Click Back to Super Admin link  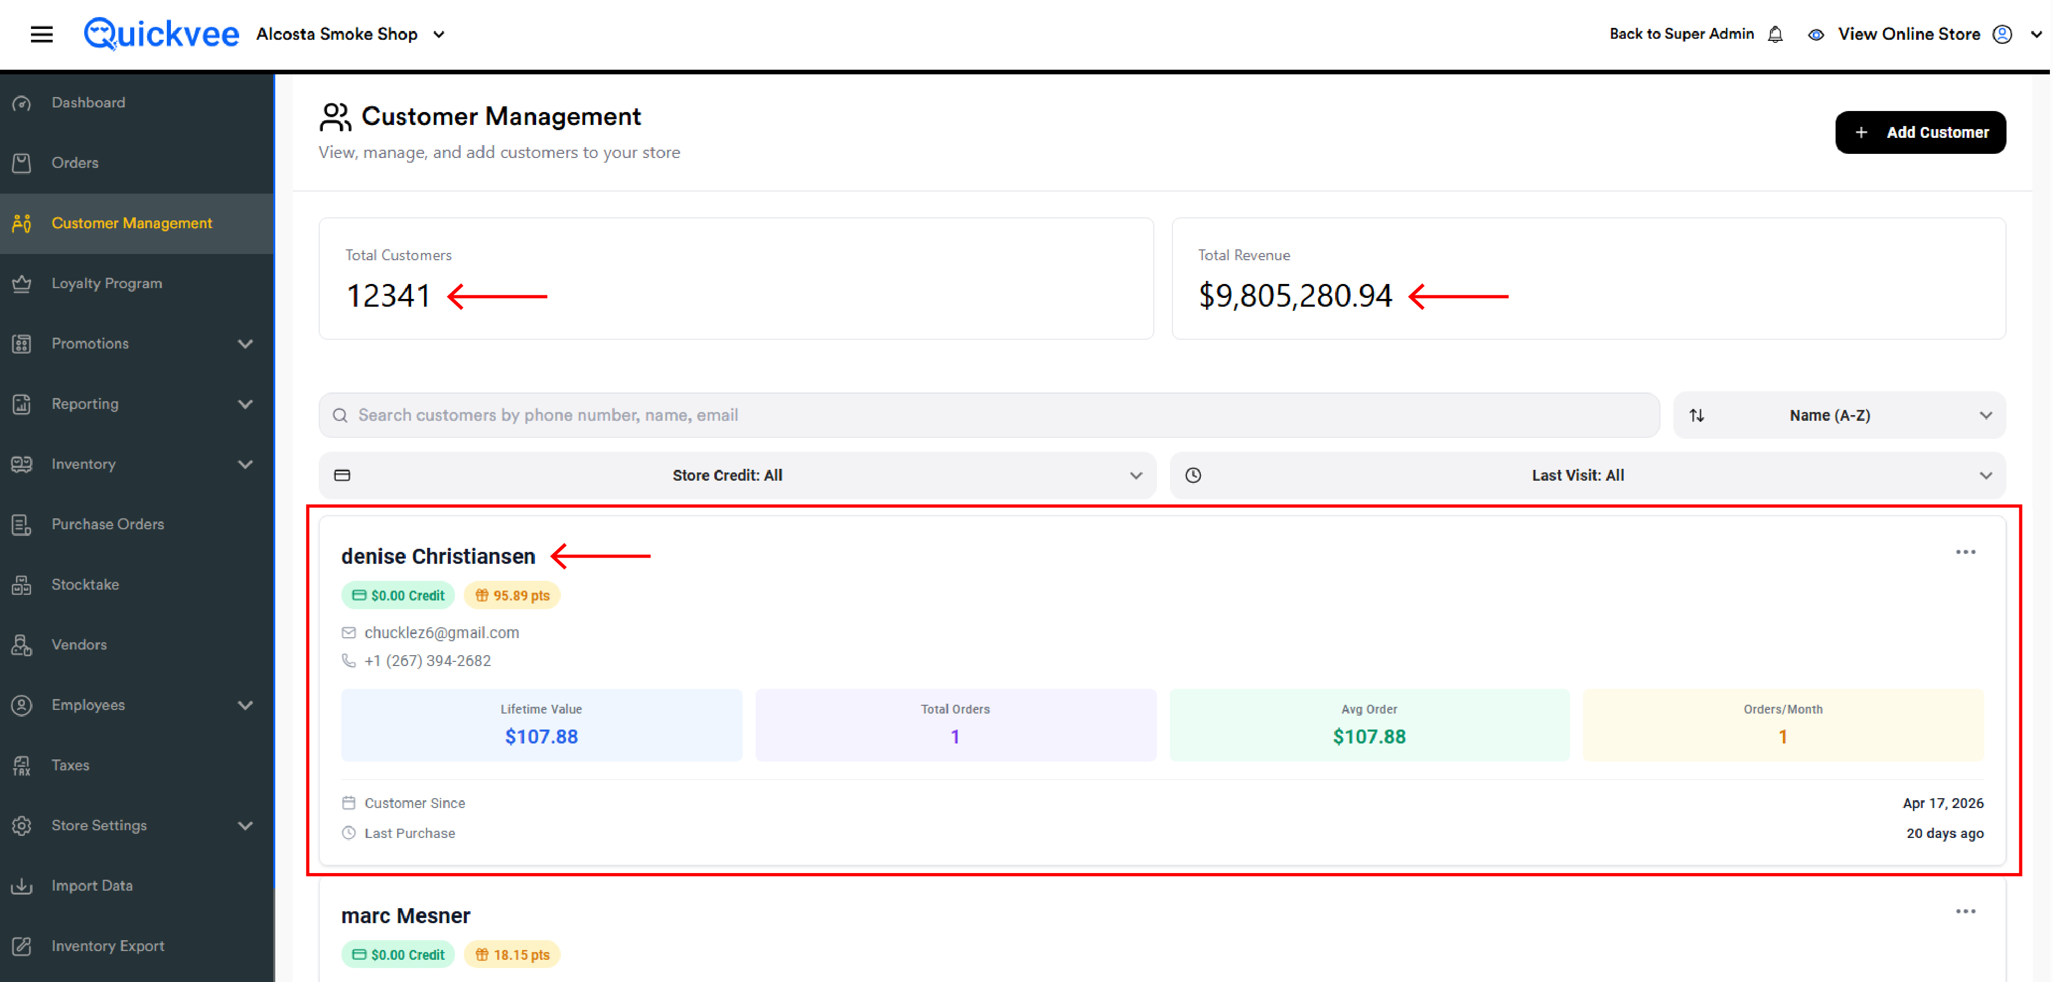click(1682, 34)
